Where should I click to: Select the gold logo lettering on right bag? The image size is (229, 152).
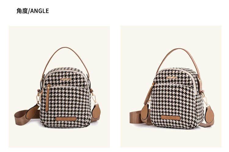[x=172, y=78]
